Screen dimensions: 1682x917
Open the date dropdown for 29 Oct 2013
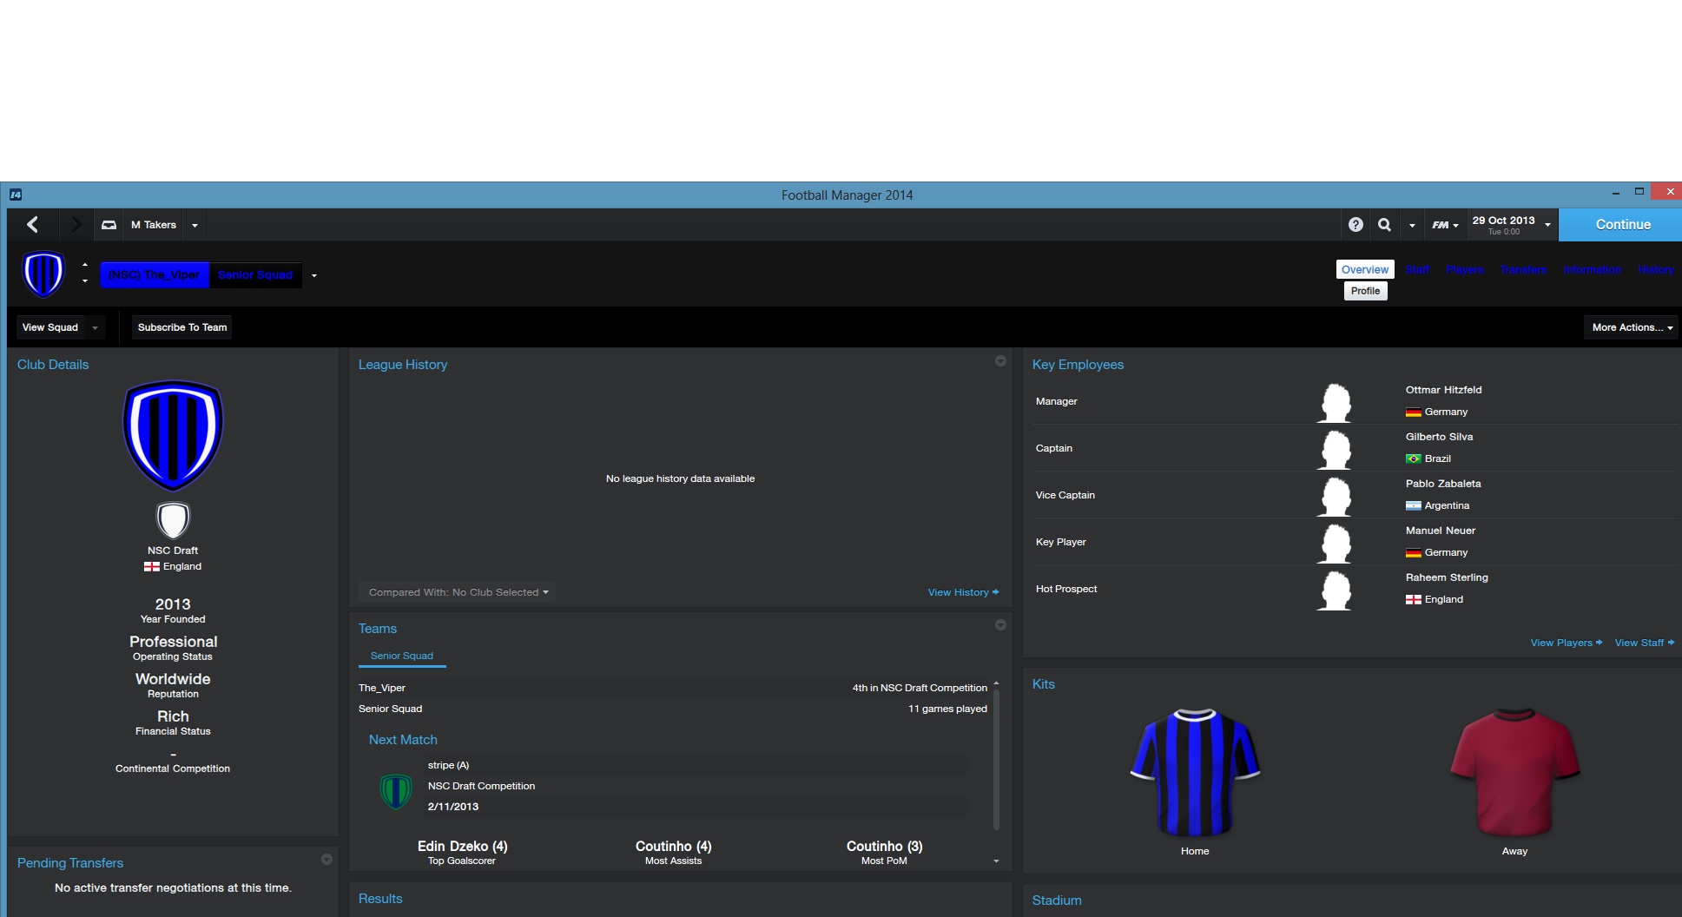coord(1547,226)
